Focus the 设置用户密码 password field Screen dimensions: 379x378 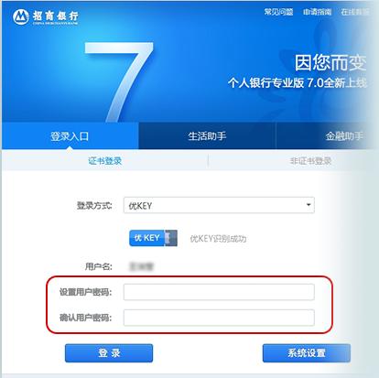tap(219, 292)
